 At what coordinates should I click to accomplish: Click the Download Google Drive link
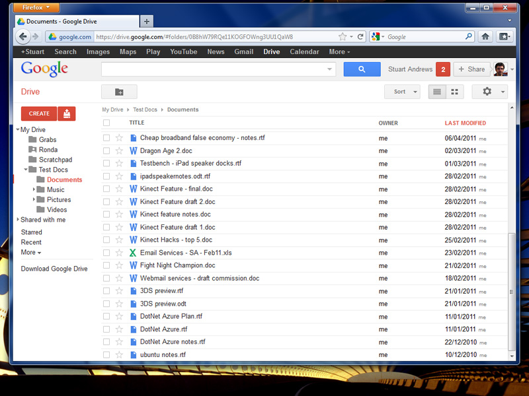click(54, 269)
